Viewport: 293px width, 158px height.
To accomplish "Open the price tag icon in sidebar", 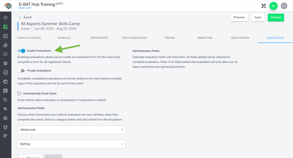I will (5, 100).
